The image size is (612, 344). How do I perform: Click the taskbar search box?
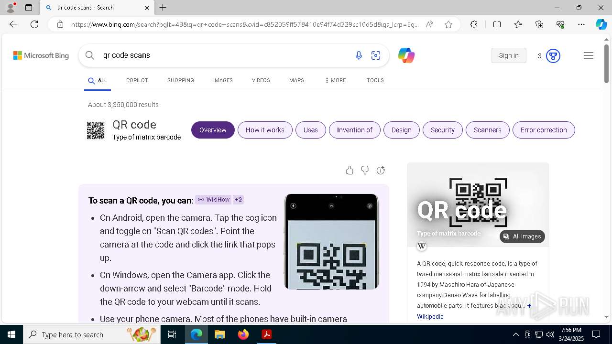(x=92, y=334)
